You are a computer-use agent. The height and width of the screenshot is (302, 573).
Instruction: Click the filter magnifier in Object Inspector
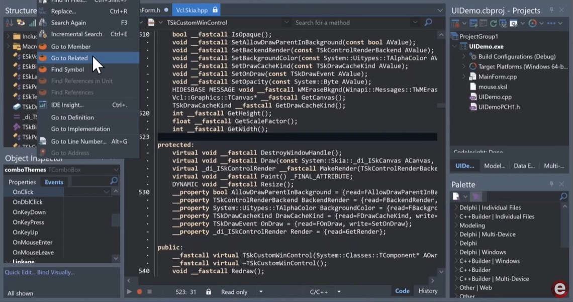(x=114, y=180)
